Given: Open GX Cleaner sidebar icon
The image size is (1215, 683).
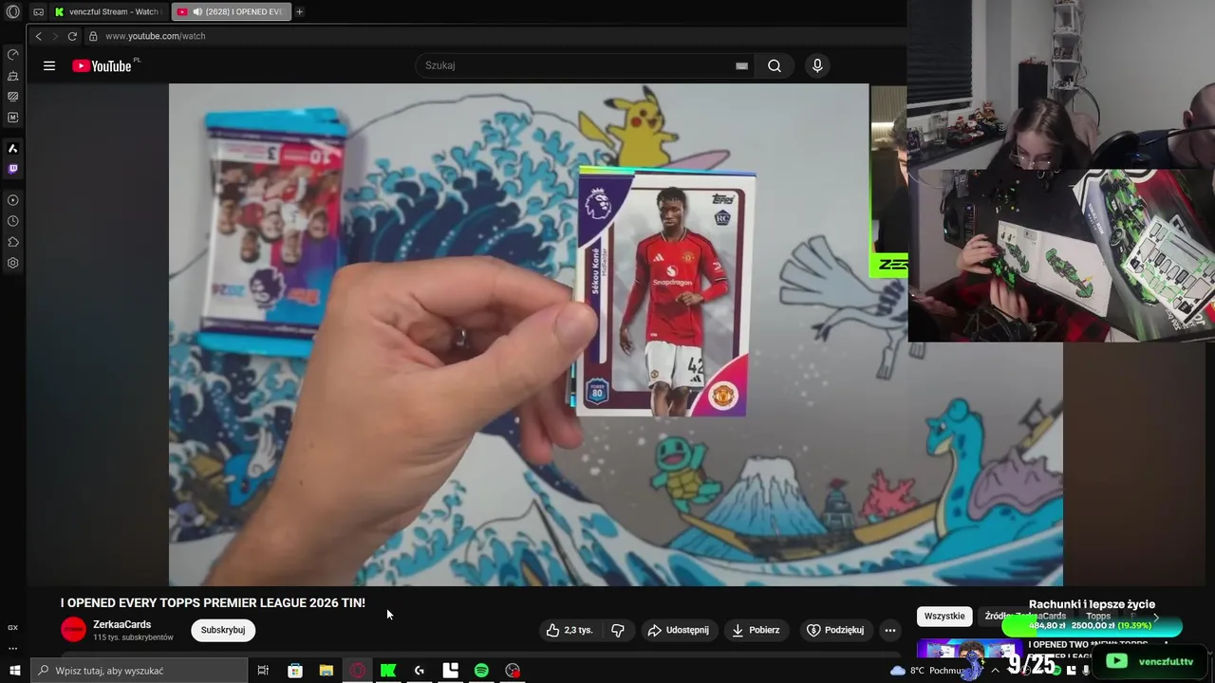Looking at the screenshot, I should coord(13,76).
